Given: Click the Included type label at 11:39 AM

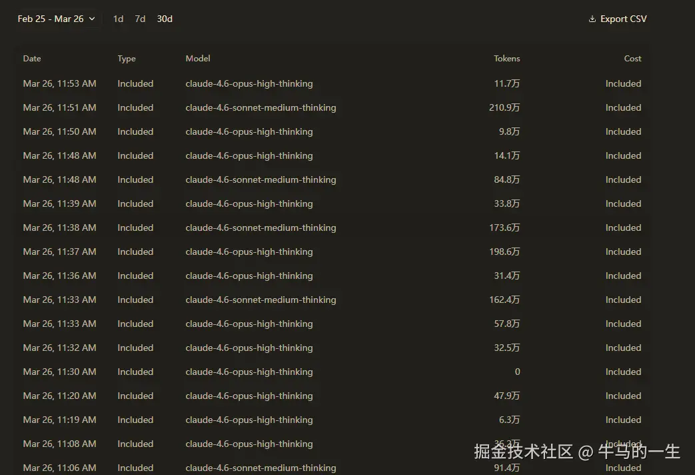Looking at the screenshot, I should [135, 203].
